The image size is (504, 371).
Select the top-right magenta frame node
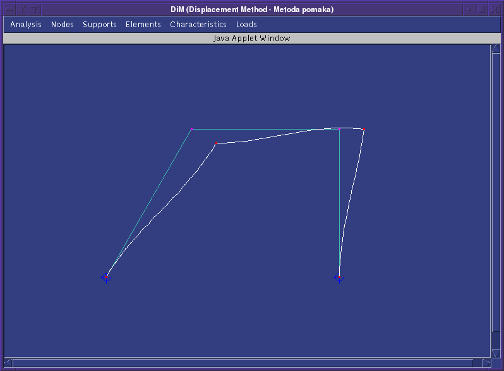pyautogui.click(x=339, y=130)
